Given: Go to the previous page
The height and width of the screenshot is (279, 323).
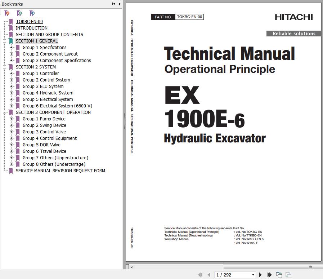Looking at the screenshot, I should [x=209, y=275].
